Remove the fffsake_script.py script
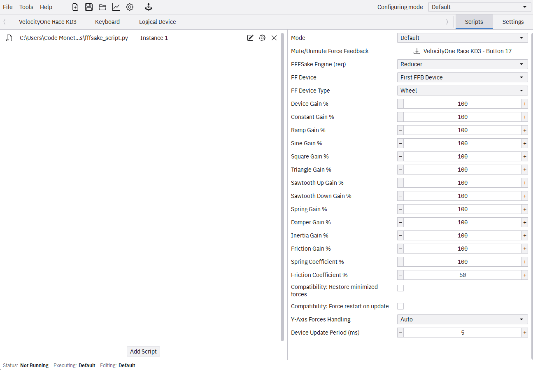 pos(274,38)
